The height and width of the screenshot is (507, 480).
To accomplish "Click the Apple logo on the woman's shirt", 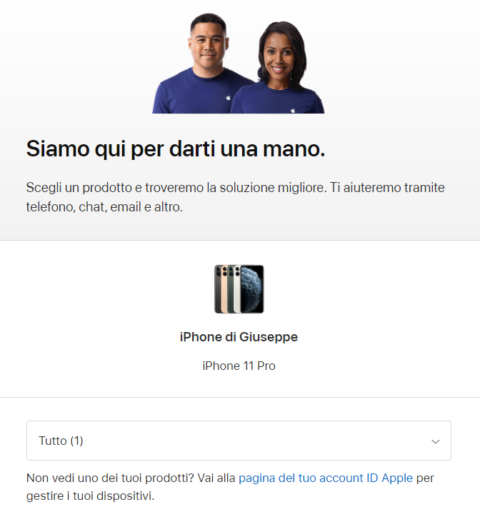I will point(293,111).
